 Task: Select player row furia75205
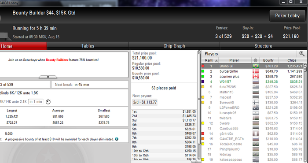252,87
